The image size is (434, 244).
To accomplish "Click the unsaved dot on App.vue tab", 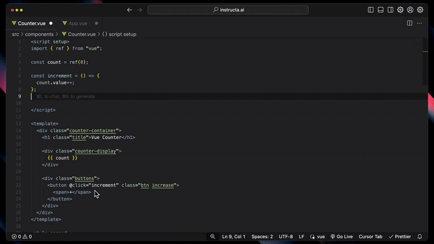I will tap(97, 23).
